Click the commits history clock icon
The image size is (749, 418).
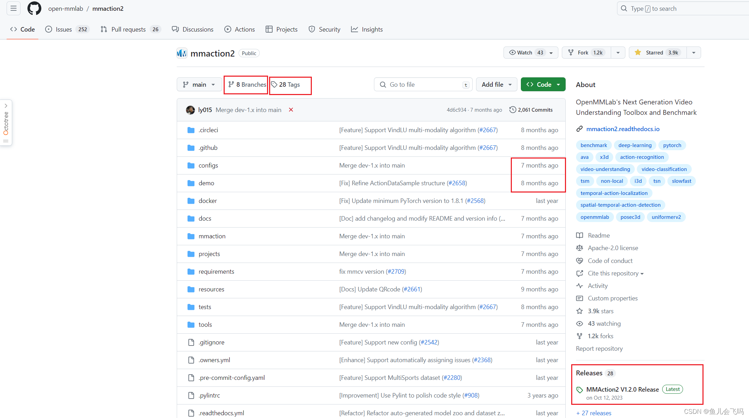[x=513, y=110]
